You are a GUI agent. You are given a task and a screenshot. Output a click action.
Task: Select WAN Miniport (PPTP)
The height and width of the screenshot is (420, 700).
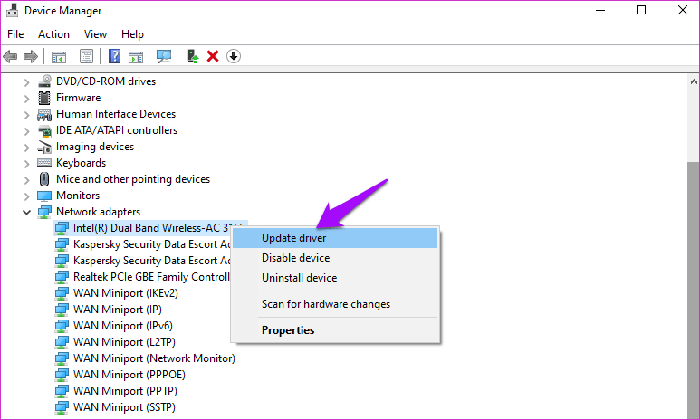point(125,391)
